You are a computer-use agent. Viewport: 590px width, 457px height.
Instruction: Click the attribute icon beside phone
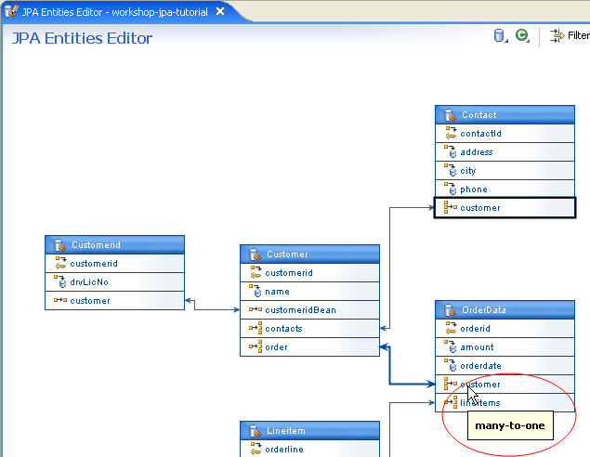(451, 189)
